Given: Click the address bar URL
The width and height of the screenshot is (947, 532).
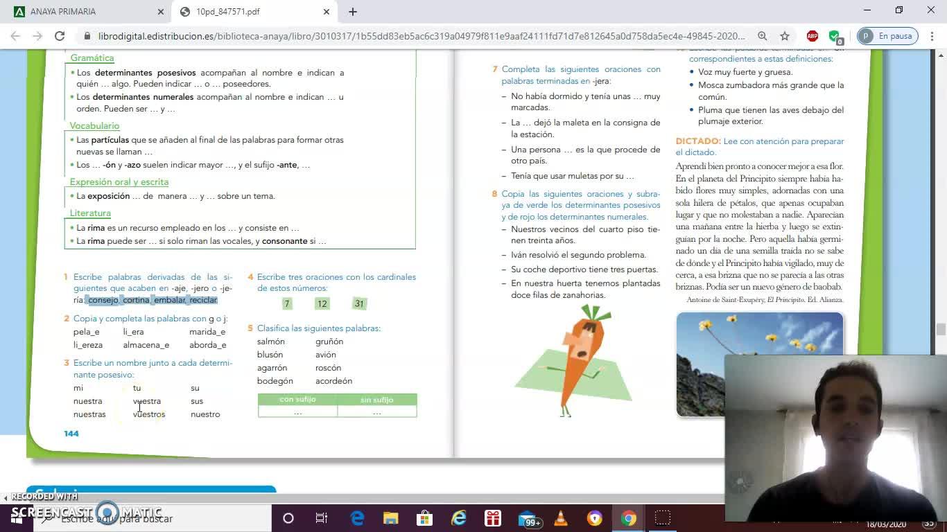Looking at the screenshot, I should click(422, 36).
